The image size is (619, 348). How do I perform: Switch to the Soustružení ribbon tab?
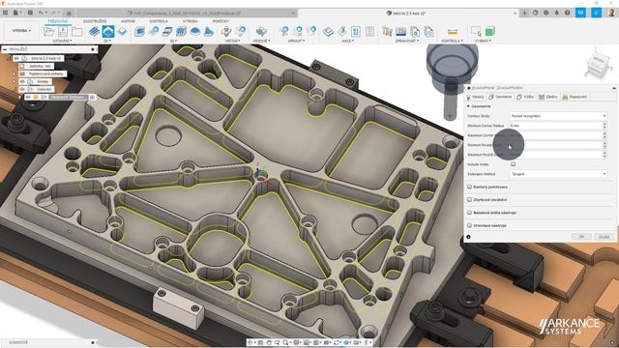(95, 21)
